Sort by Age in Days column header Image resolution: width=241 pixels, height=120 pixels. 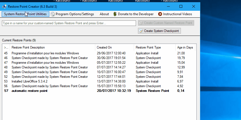tap(185, 47)
